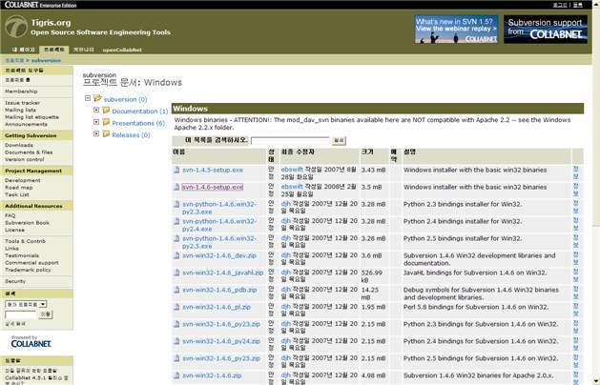Image resolution: width=600 pixels, height=385 pixels.
Task: Click the go button beside sidebar search box
Action: click(x=46, y=314)
